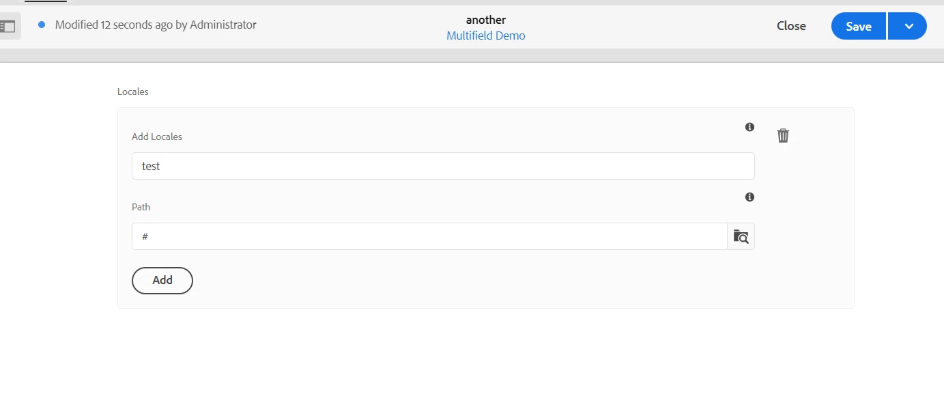Add another locale item

coord(162,280)
